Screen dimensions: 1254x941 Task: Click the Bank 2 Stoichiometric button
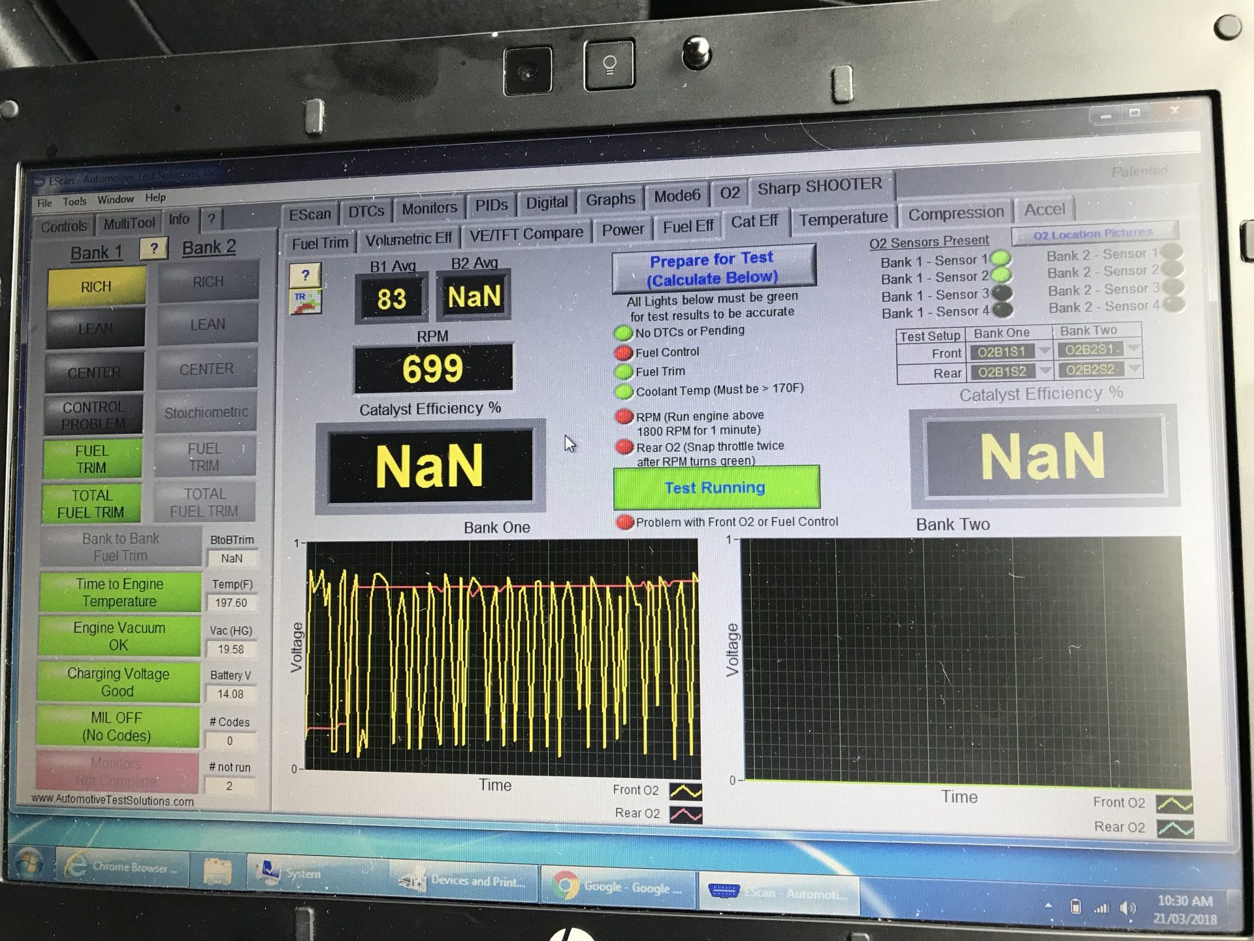tap(206, 412)
